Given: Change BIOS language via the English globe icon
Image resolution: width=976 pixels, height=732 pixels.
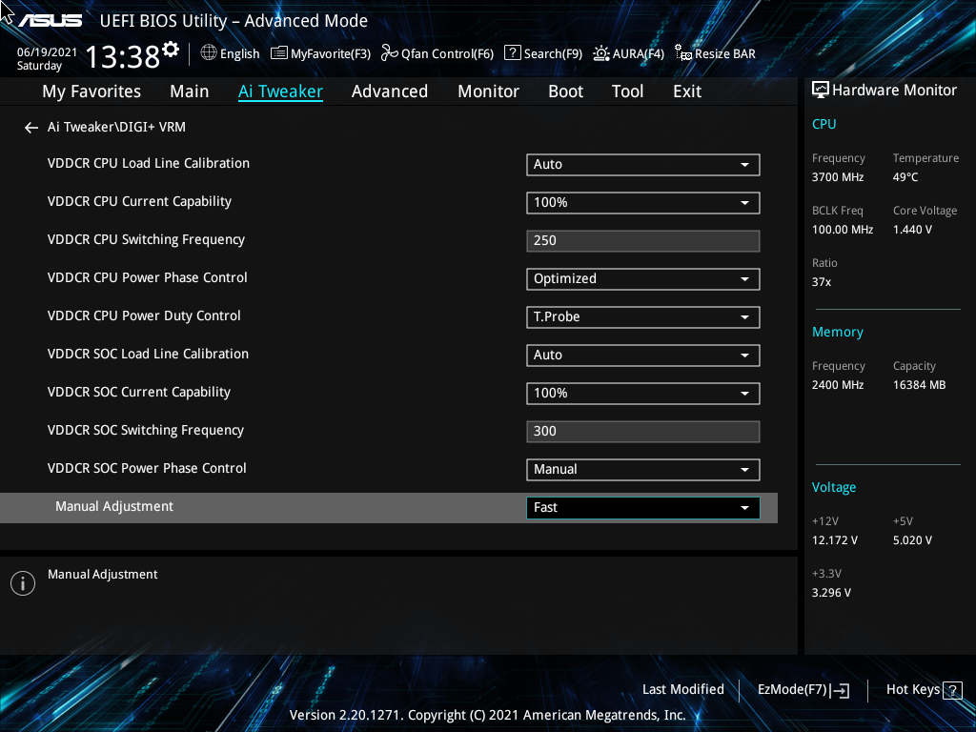Looking at the screenshot, I should coord(230,53).
